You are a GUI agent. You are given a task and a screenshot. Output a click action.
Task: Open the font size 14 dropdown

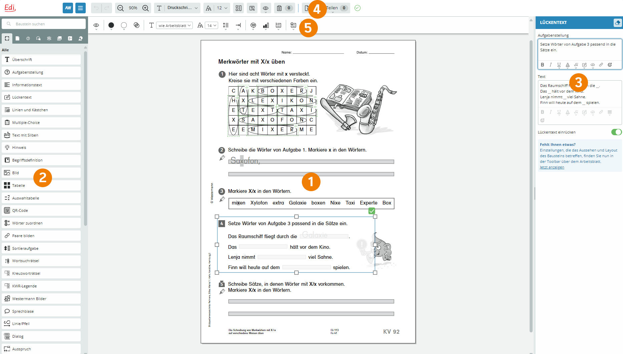click(211, 26)
